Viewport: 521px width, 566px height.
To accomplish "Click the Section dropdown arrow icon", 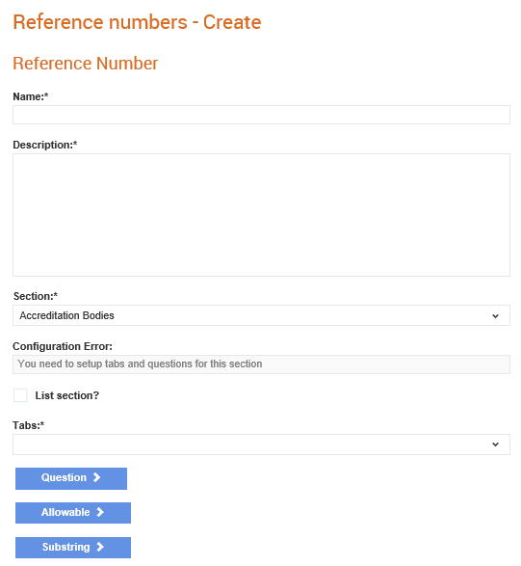I will point(495,316).
